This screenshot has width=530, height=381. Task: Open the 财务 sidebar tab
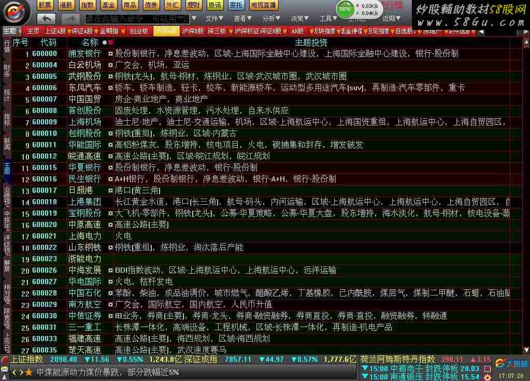[x=7, y=70]
